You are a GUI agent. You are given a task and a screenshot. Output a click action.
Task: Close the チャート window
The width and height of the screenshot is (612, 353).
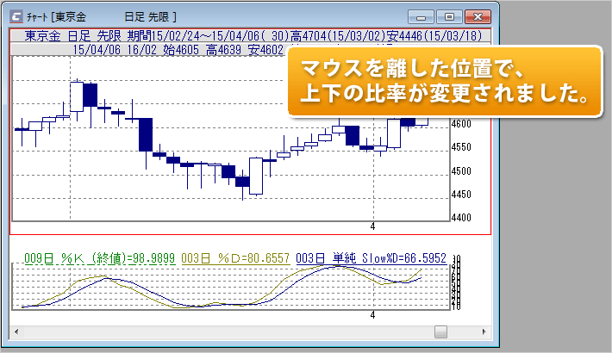pyautogui.click(x=477, y=15)
